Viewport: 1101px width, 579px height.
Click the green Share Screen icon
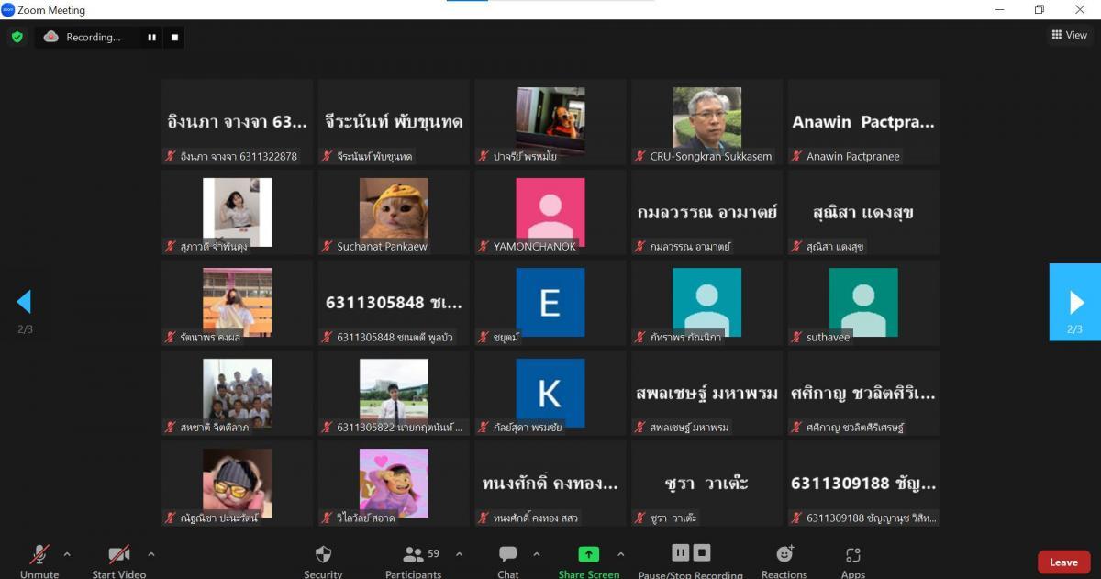[x=588, y=554]
